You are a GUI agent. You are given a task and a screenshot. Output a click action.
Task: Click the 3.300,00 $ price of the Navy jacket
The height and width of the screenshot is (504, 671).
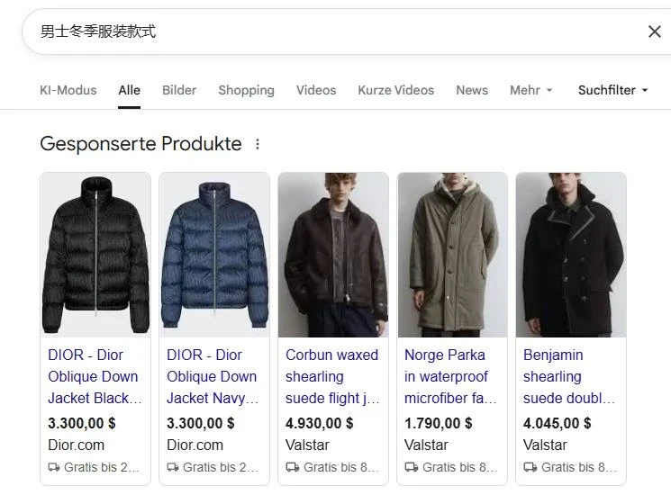click(200, 423)
